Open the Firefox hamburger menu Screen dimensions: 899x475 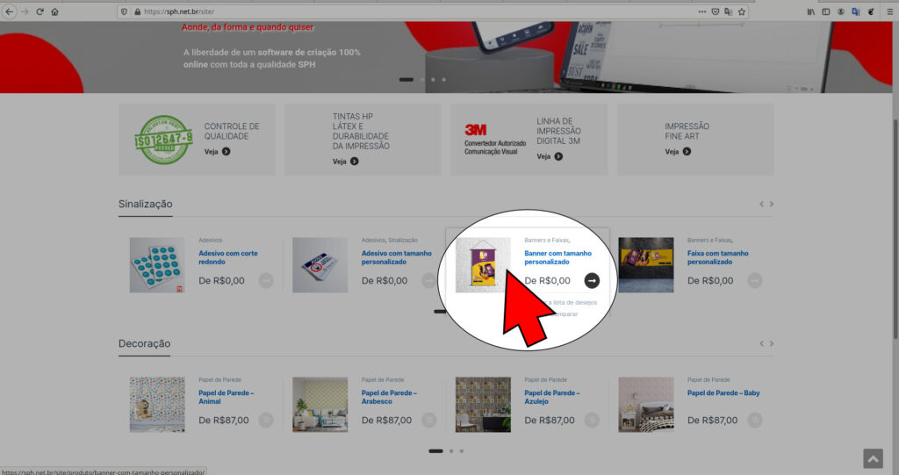point(888,11)
